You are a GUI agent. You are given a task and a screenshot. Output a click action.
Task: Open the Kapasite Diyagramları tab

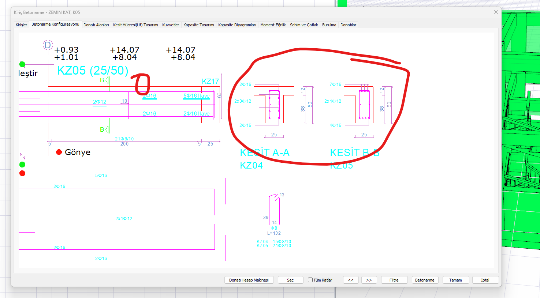(237, 25)
